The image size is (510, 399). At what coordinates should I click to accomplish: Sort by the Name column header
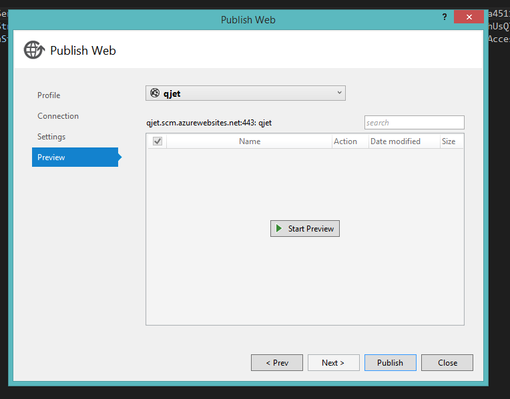point(250,141)
